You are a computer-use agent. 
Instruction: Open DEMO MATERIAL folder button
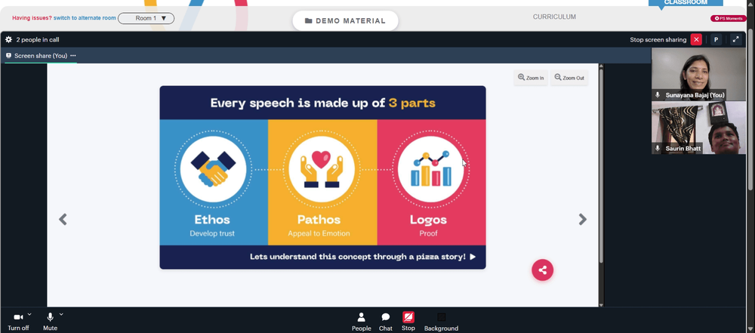coord(345,20)
